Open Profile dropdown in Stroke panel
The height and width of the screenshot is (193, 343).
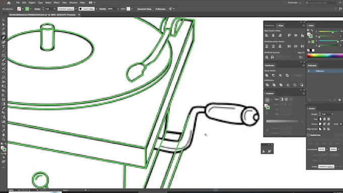coord(336,167)
